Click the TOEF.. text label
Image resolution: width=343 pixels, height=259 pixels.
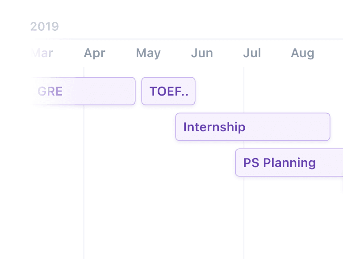coord(169,91)
